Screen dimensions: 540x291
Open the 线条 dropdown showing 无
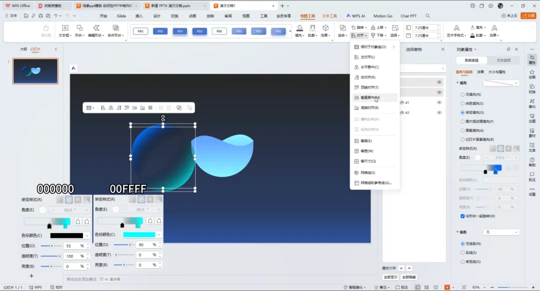501,232
